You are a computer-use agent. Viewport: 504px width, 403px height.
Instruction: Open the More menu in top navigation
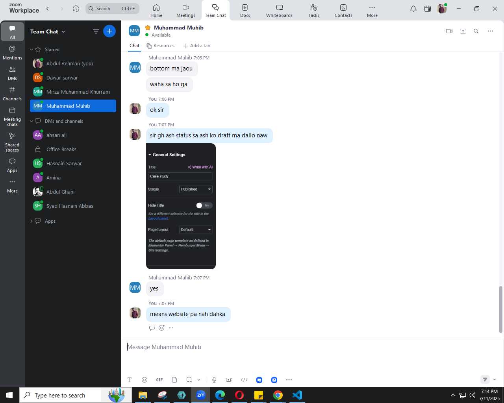(372, 11)
